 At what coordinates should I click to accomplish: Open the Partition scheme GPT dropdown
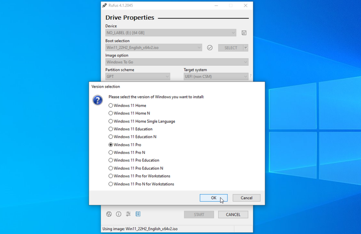pyautogui.click(x=138, y=77)
